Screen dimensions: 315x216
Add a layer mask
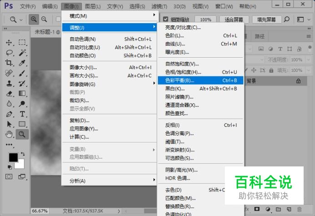[257, 209]
